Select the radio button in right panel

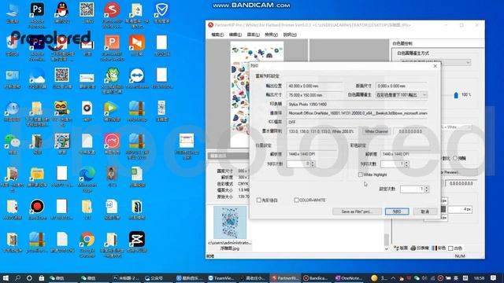coord(455,158)
